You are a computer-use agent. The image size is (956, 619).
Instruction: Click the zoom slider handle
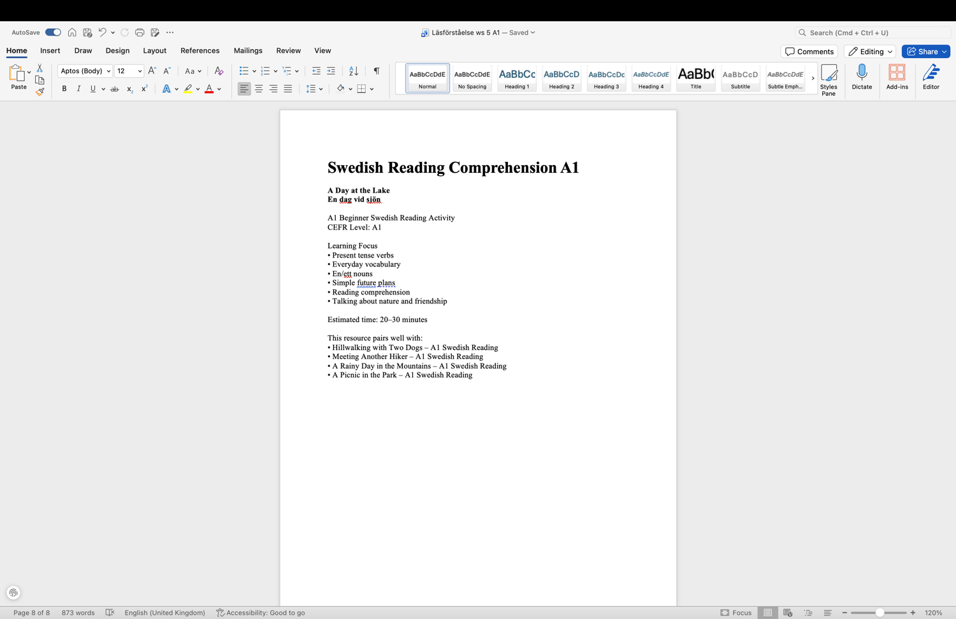click(880, 613)
